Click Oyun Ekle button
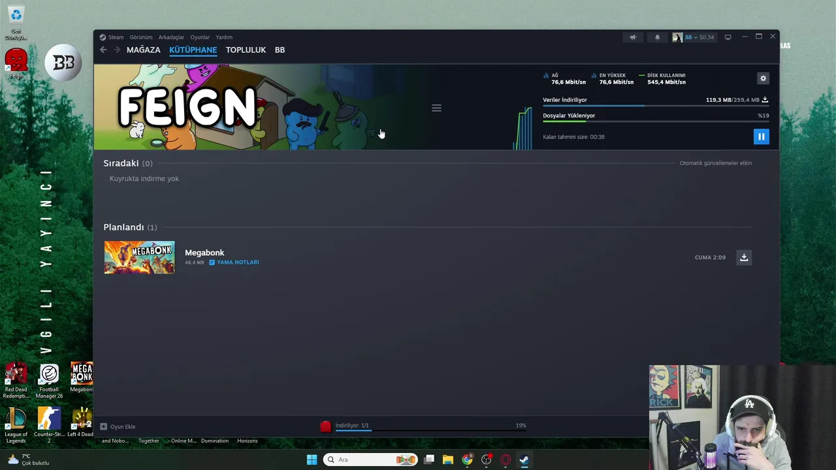Viewport: 836px width, 470px height. click(118, 426)
